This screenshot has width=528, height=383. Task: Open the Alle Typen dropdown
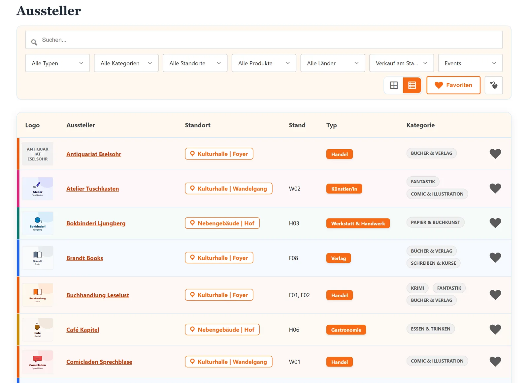click(57, 63)
